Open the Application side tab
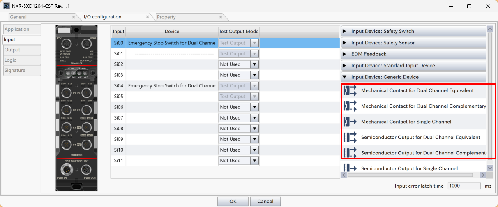The image size is (498, 207). pyautogui.click(x=22, y=30)
